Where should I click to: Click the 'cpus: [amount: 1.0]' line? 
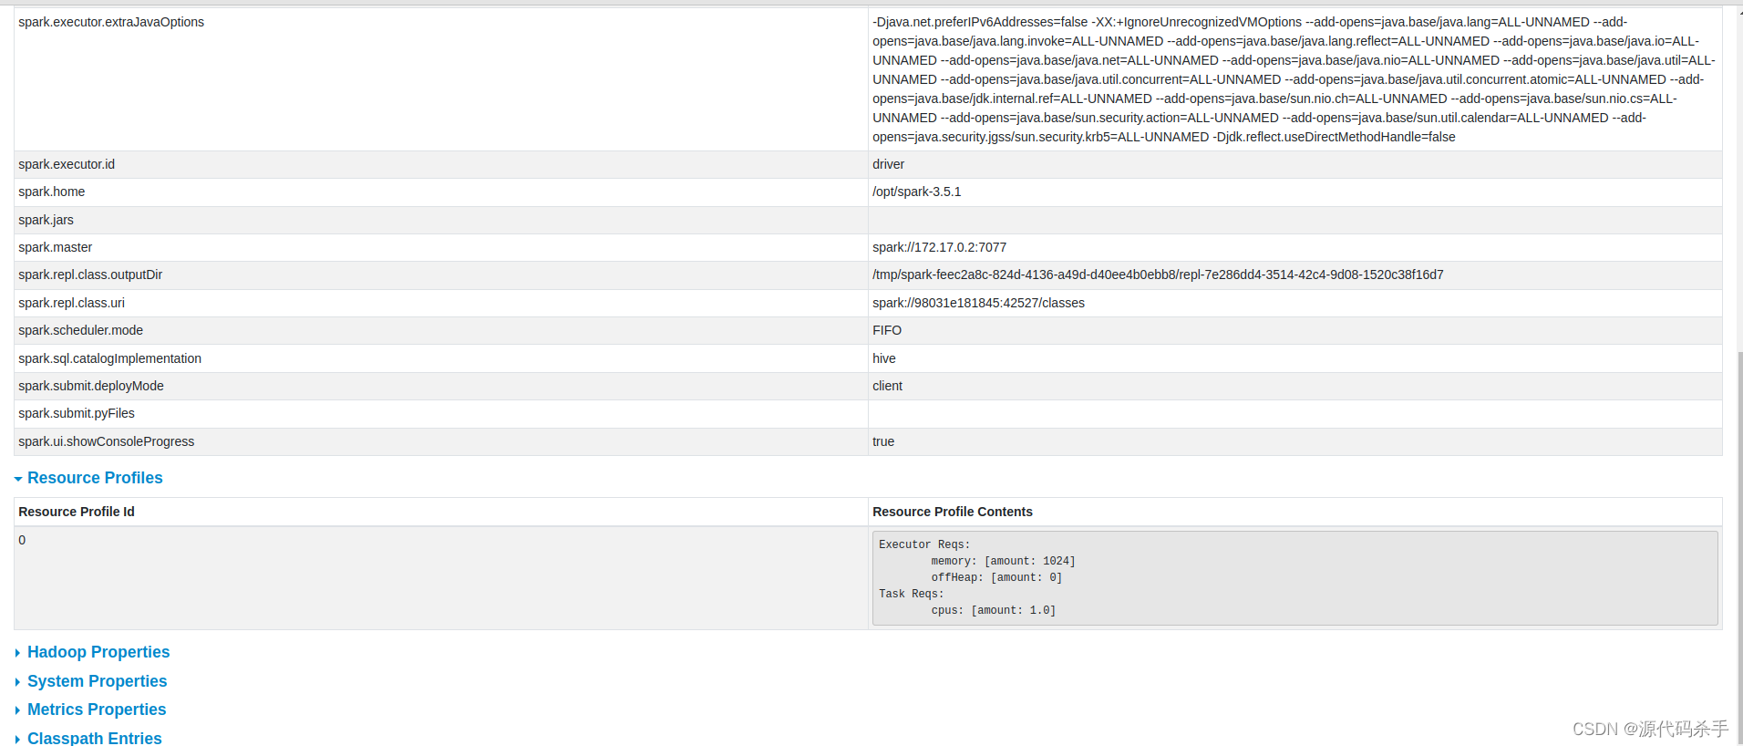994,610
